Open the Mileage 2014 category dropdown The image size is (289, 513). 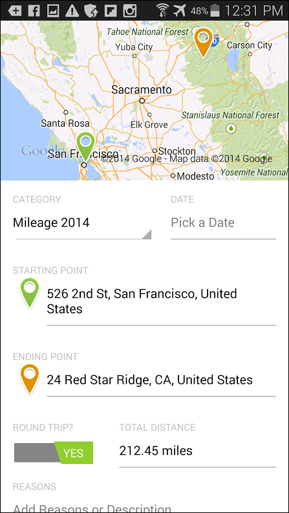(x=83, y=223)
